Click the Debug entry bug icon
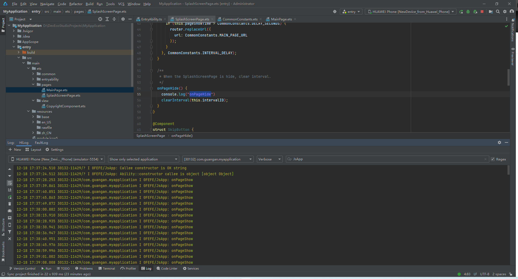 [468, 12]
